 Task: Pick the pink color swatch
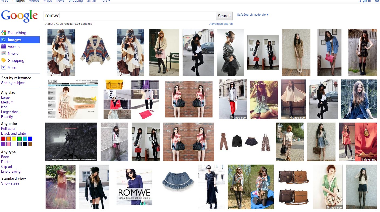(9, 144)
